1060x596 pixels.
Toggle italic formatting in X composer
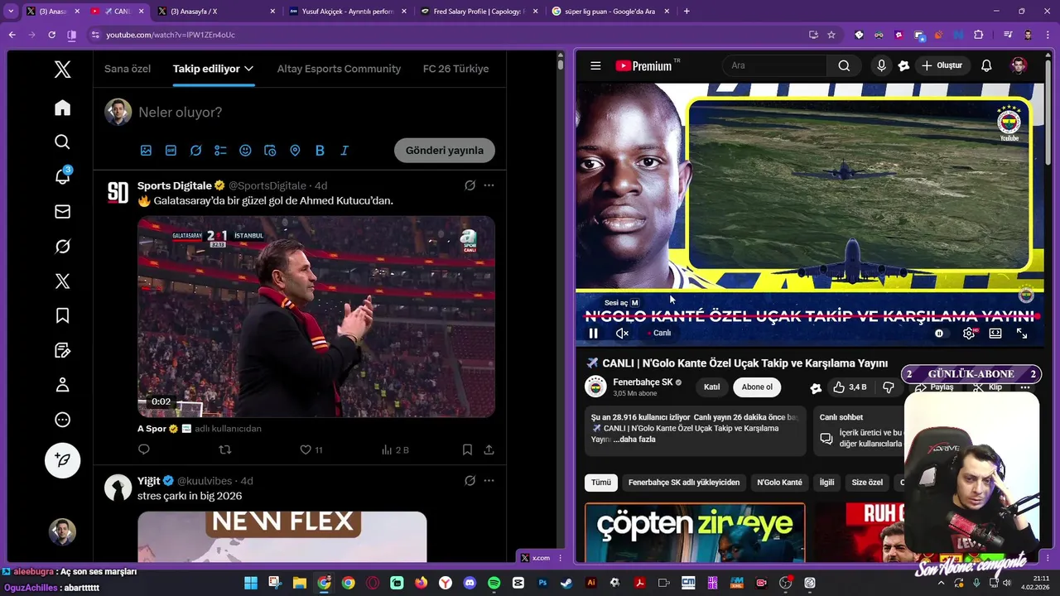[344, 151]
